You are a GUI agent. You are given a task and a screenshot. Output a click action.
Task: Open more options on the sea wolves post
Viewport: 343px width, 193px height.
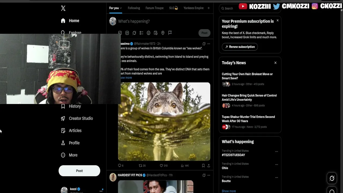click(x=209, y=44)
